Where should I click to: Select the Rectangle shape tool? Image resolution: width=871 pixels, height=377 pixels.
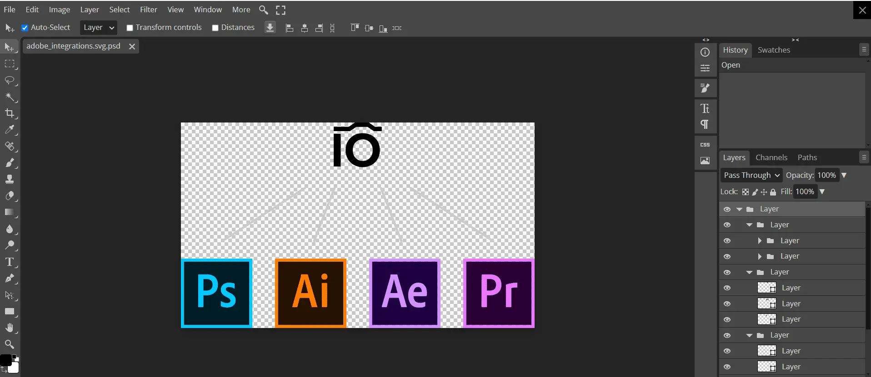pyautogui.click(x=10, y=311)
